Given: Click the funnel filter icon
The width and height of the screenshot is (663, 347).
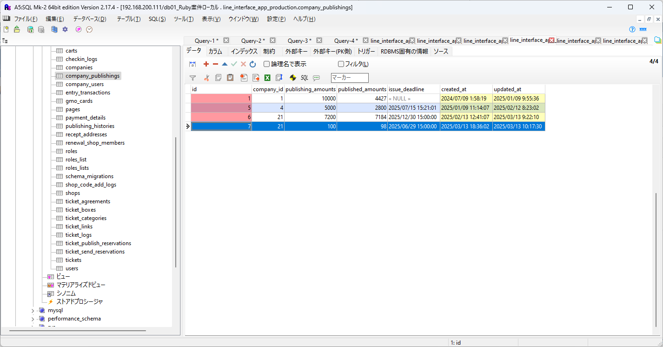Looking at the screenshot, I should pos(192,78).
